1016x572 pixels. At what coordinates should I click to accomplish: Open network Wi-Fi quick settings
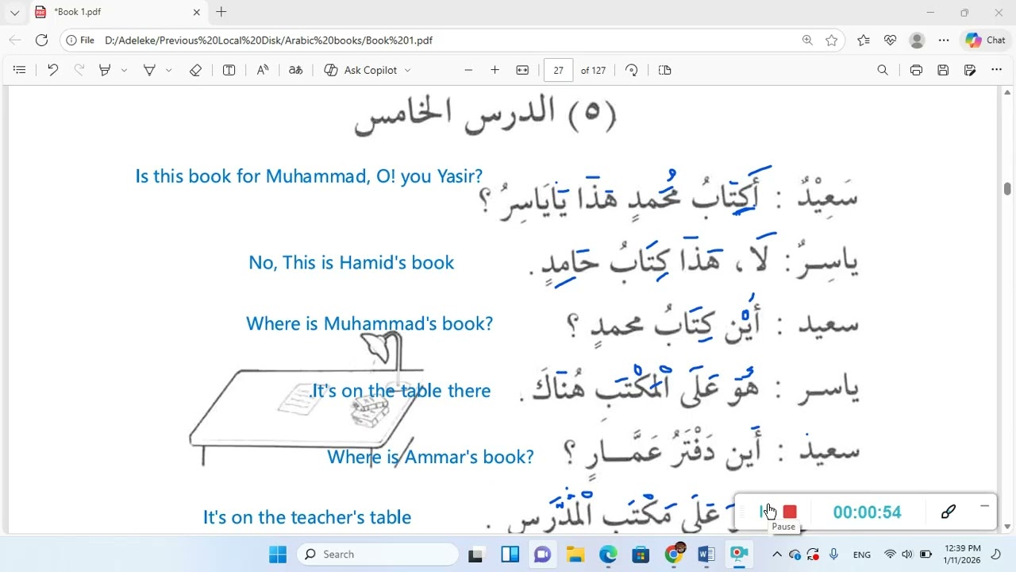coord(890,555)
